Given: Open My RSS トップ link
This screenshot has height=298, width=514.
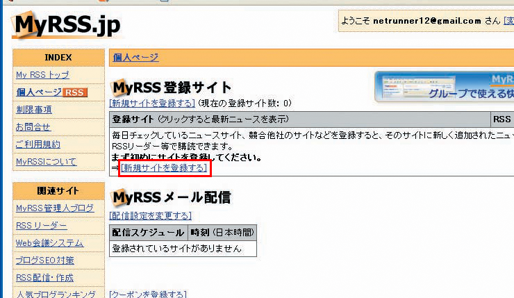Looking at the screenshot, I should (42, 75).
